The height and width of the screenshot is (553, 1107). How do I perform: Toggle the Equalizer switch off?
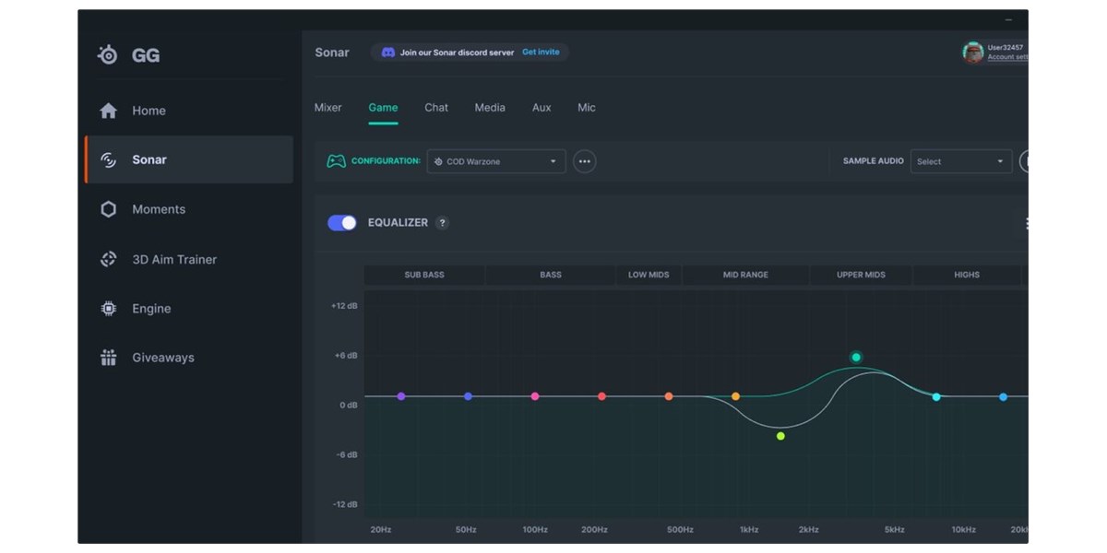[342, 223]
